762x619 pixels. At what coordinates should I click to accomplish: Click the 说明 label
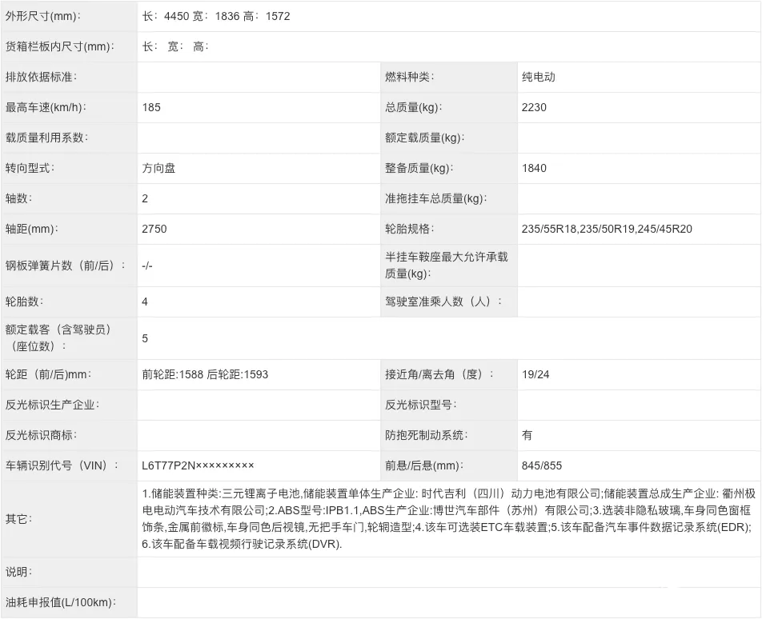click(x=18, y=573)
